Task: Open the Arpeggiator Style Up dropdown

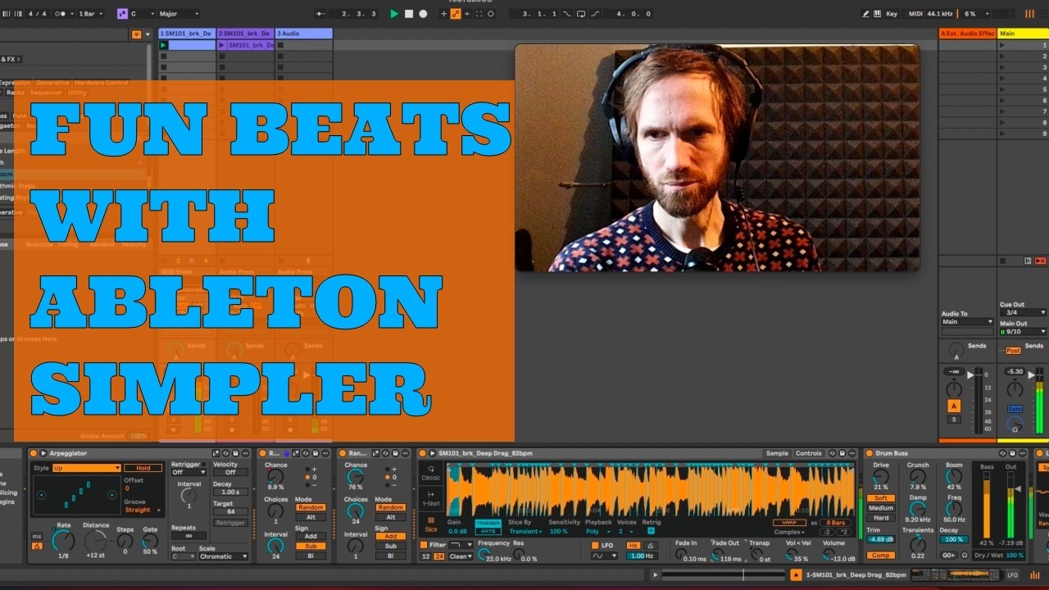Action: (86, 468)
